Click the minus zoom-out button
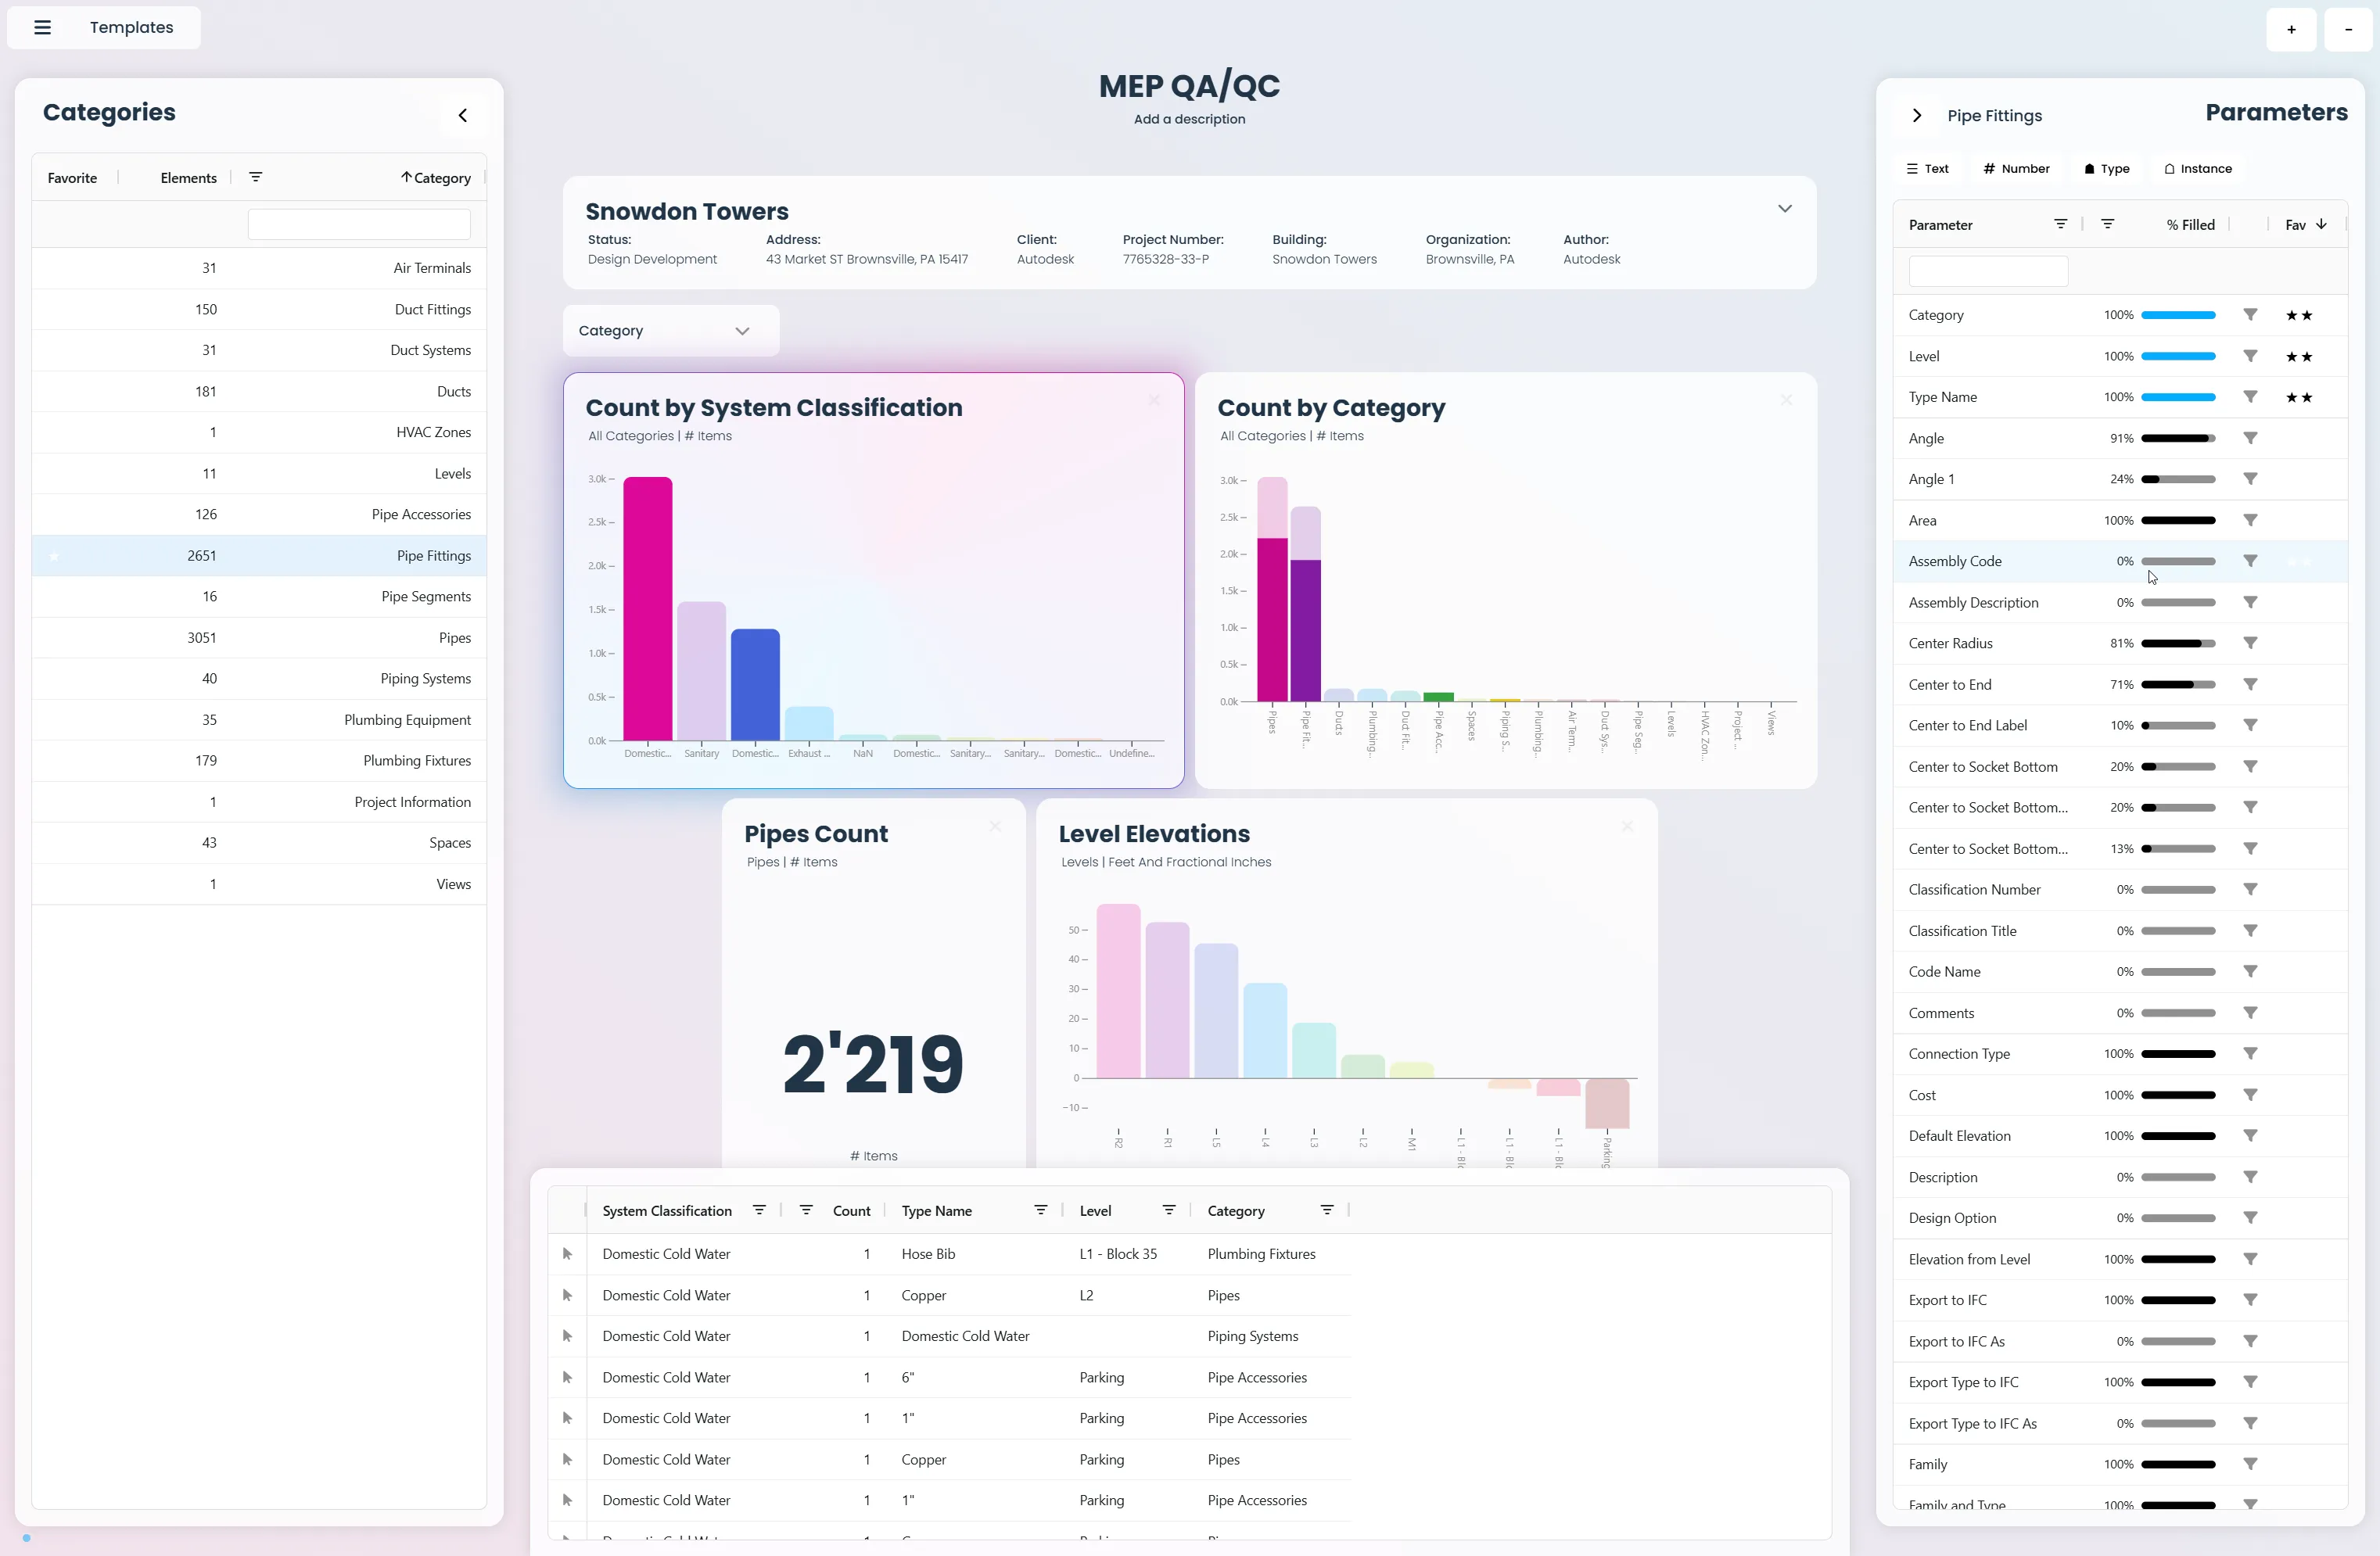Viewport: 2380px width, 1556px height. (x=2348, y=29)
